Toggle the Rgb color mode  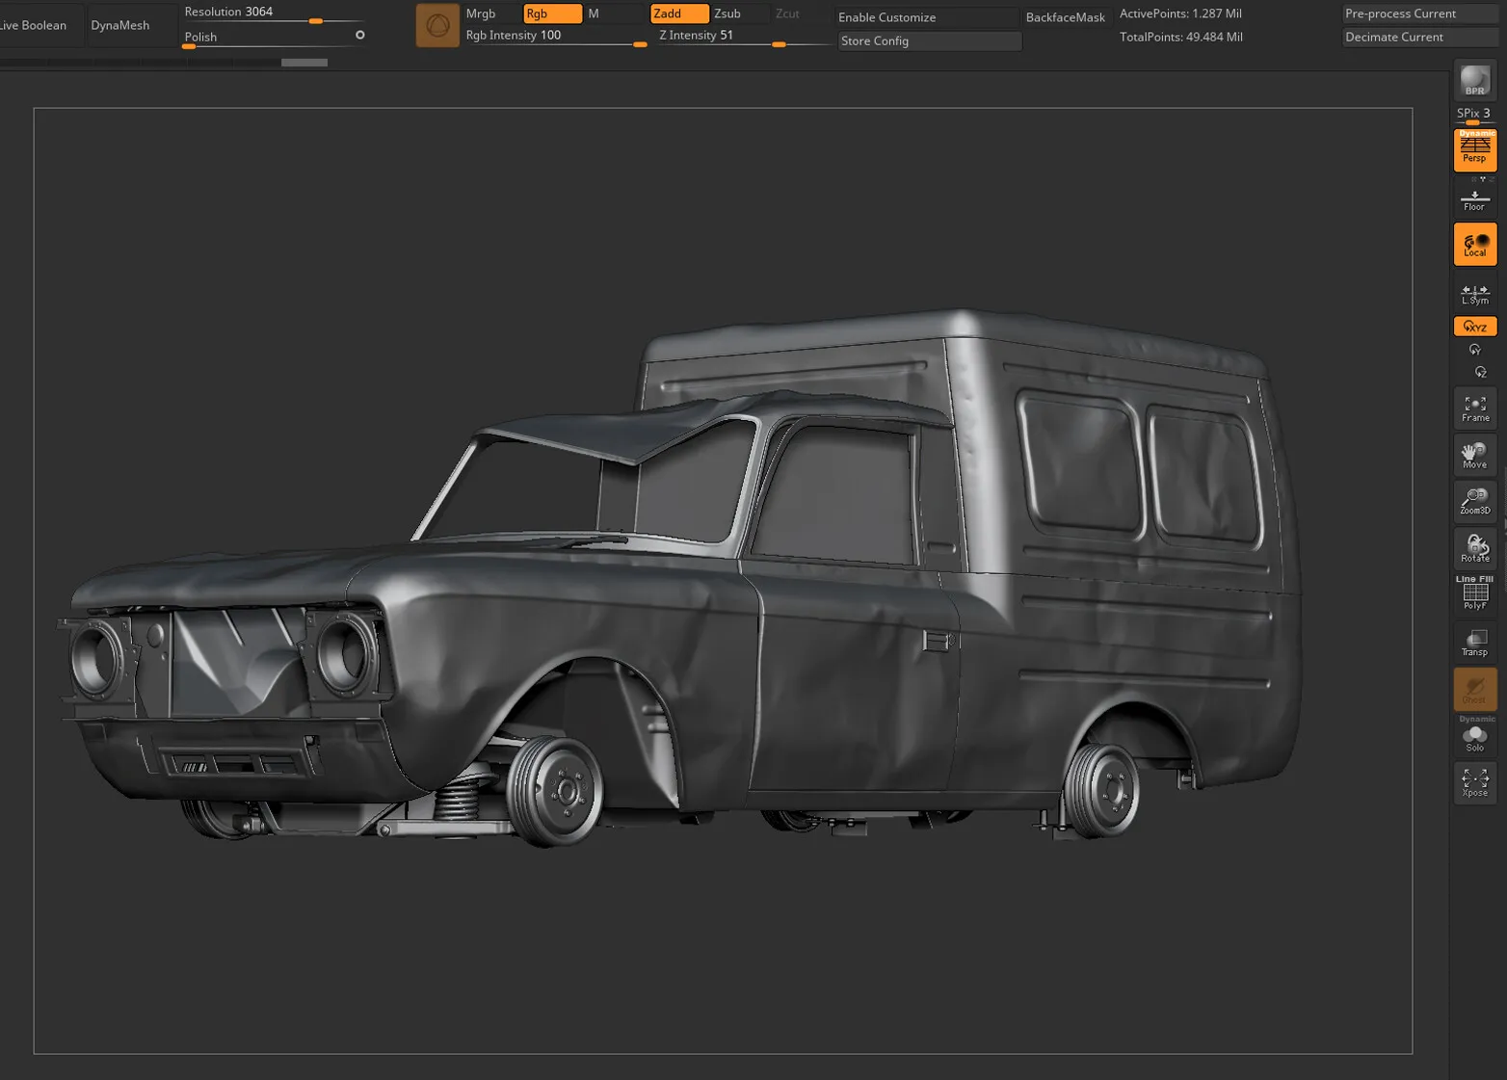[x=551, y=13]
